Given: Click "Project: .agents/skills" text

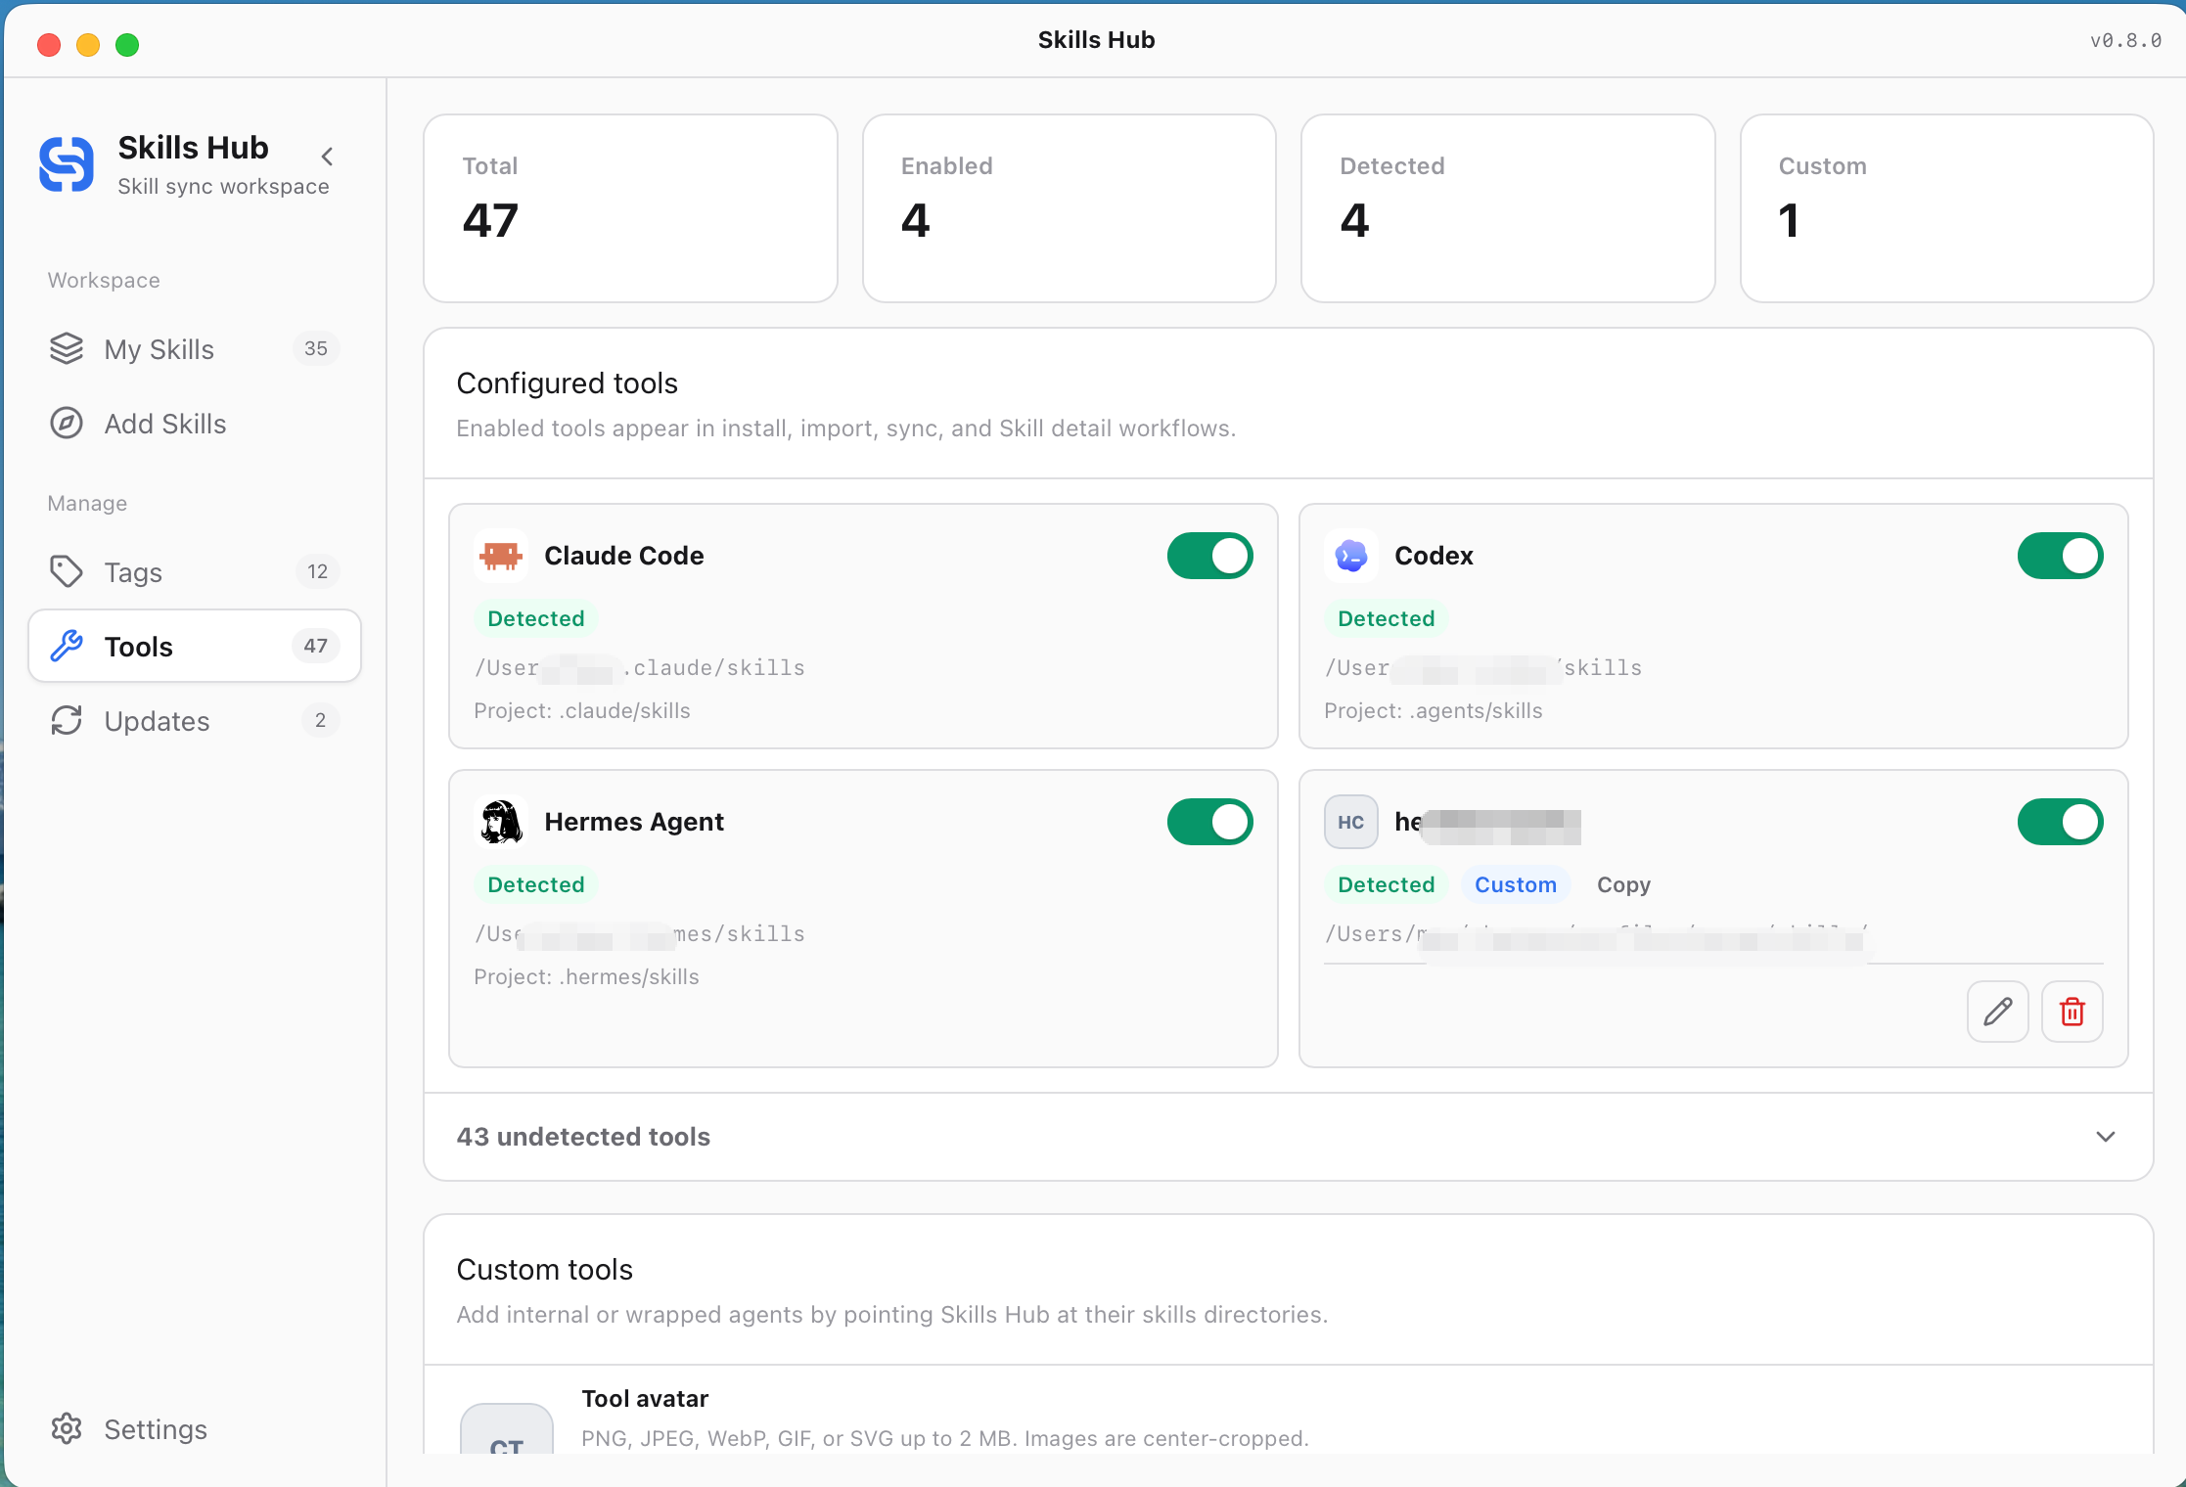Looking at the screenshot, I should coord(1434,711).
